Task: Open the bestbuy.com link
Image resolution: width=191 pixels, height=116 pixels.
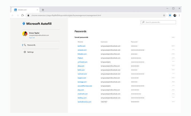Action: point(82,98)
